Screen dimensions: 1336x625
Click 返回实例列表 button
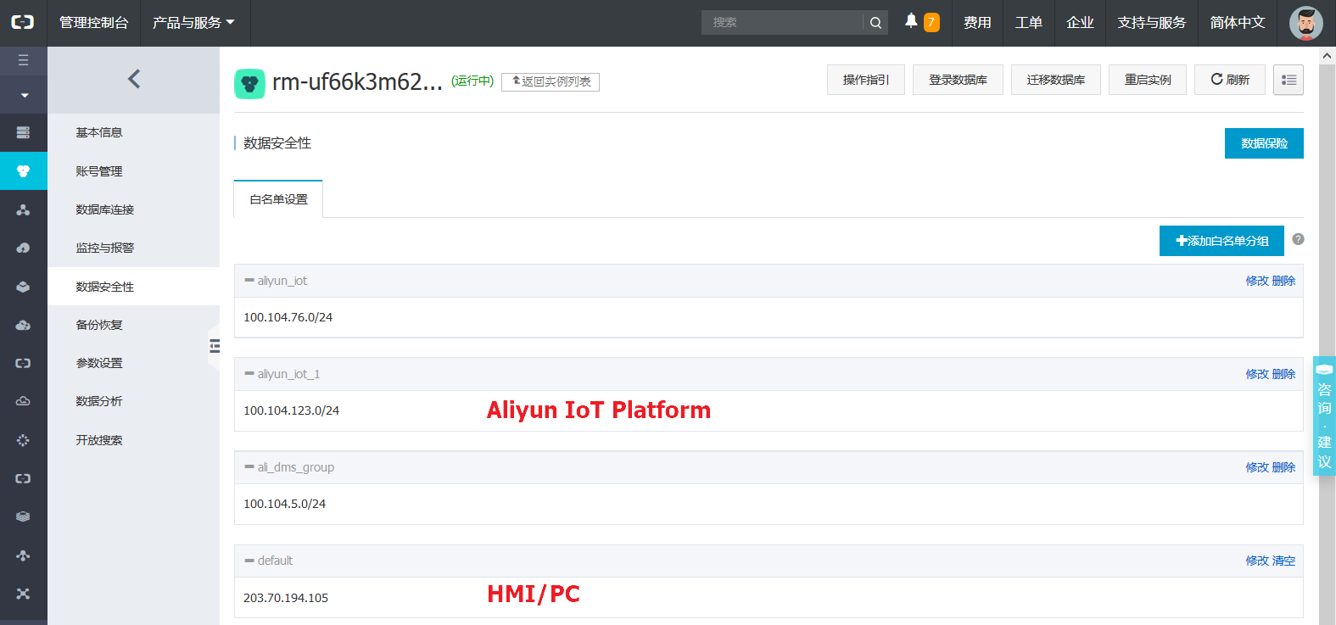click(x=551, y=81)
